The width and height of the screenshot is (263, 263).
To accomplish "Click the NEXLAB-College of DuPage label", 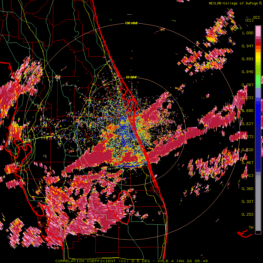I will tap(233, 3).
